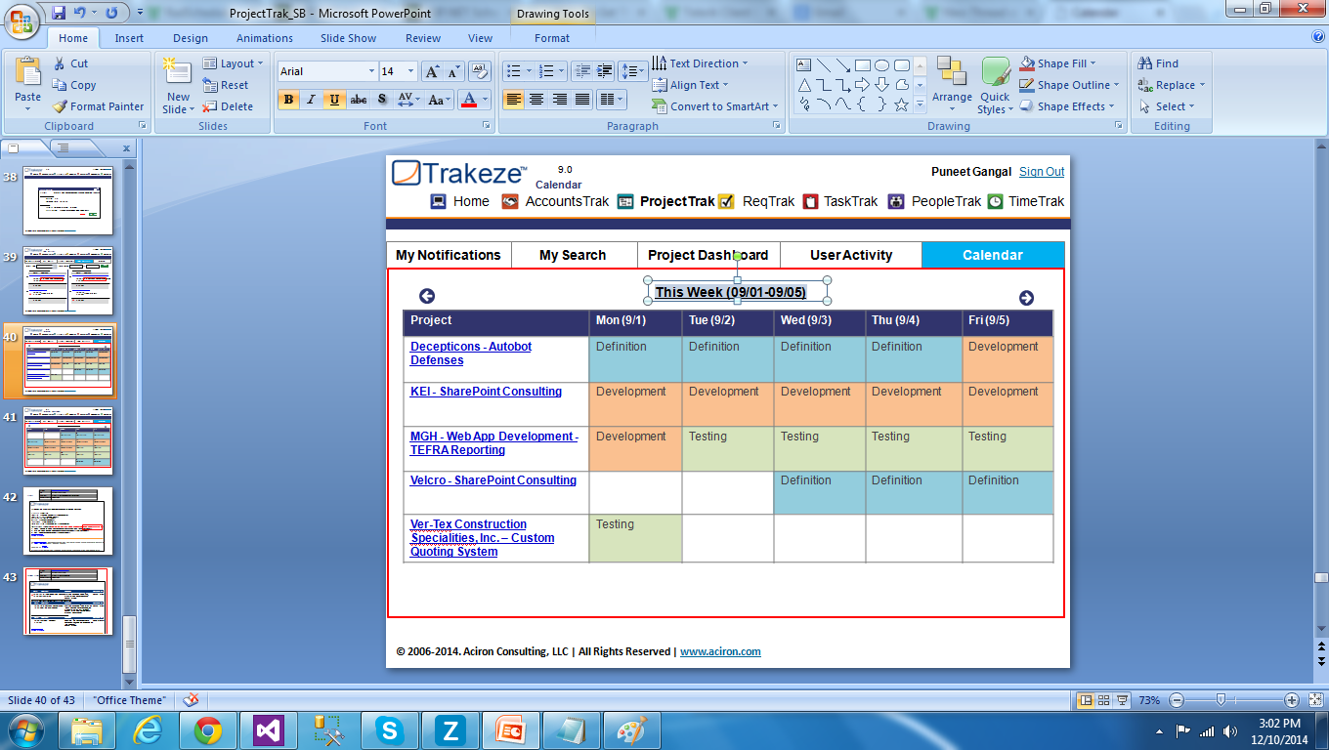This screenshot has width=1329, height=750.
Task: Shrink the font size
Action: coord(453,71)
